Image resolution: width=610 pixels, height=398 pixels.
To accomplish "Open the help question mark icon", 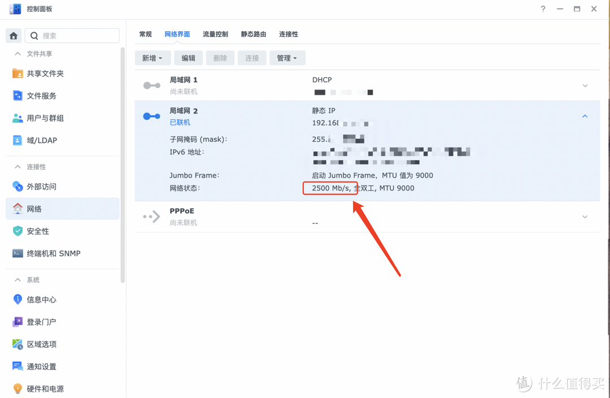I will (543, 9).
